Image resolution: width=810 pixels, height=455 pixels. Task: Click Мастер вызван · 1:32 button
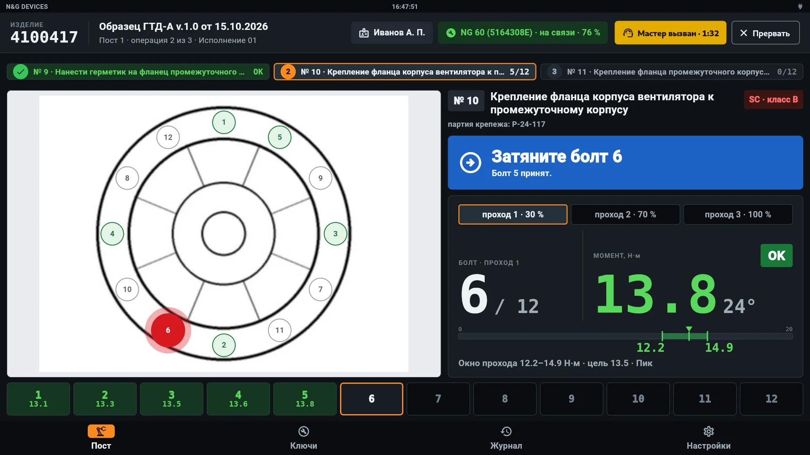coord(670,33)
